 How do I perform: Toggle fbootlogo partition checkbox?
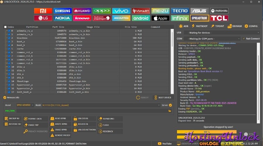click(9, 81)
